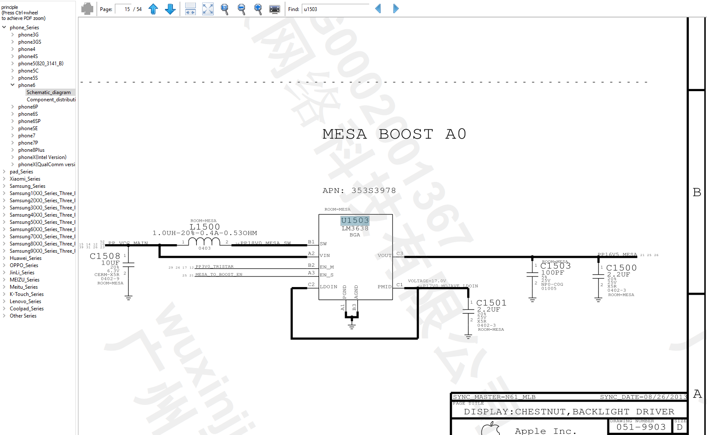Viewport: 707px width, 435px height.
Task: Find next match with right arrow
Action: 396,8
